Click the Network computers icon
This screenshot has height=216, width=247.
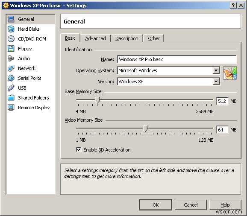pyautogui.click(x=11, y=68)
